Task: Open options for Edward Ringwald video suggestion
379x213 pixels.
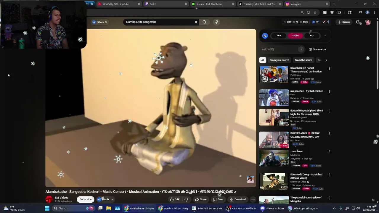Action: [329, 111]
